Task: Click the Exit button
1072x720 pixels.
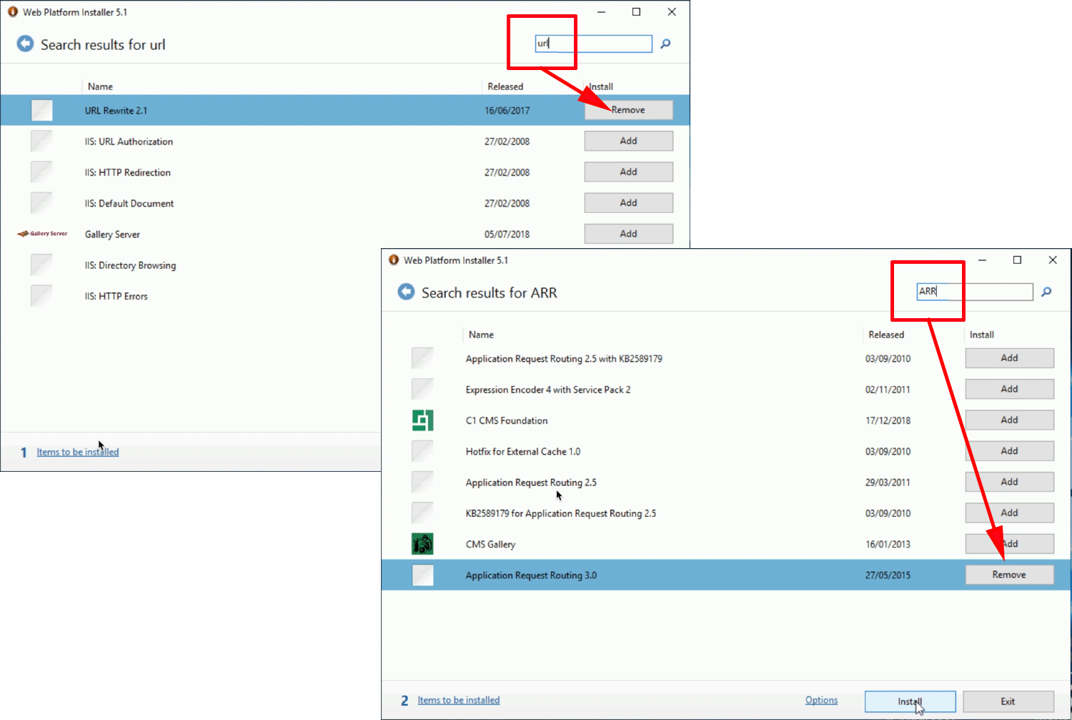Action: point(1008,701)
